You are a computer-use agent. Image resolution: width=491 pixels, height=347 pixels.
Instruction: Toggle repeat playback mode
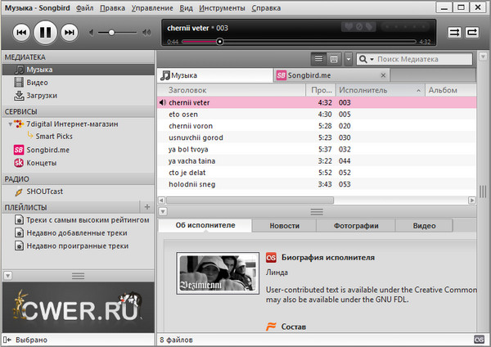(x=473, y=33)
